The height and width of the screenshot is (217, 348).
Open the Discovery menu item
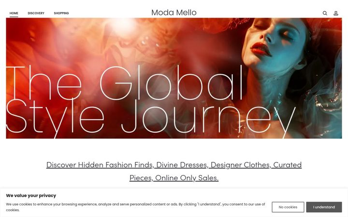tap(36, 14)
